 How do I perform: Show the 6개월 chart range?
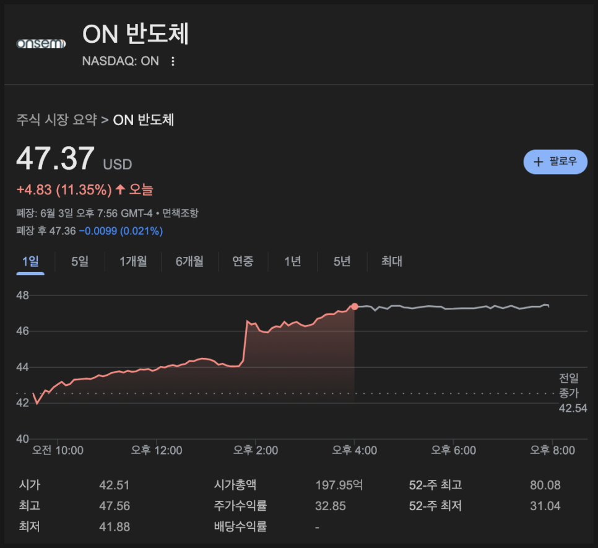click(x=189, y=261)
